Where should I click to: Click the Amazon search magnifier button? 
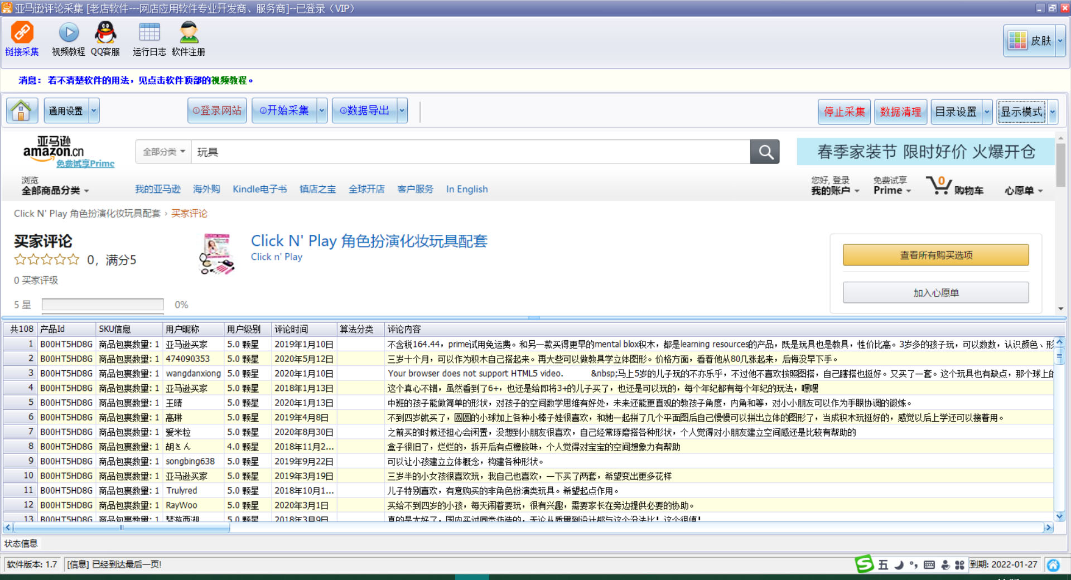[765, 152]
